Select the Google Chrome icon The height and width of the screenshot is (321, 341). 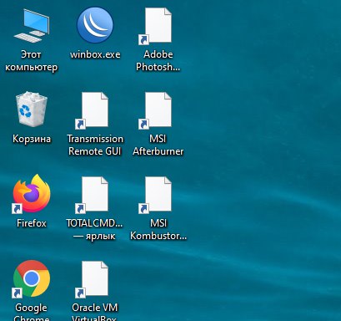pyautogui.click(x=32, y=278)
